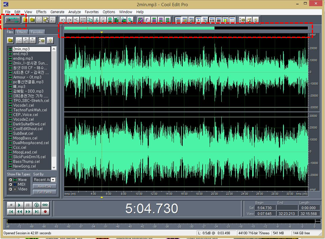Click the View End 32:23.213 field
This screenshot has width=325, height=239.
tap(286, 213)
